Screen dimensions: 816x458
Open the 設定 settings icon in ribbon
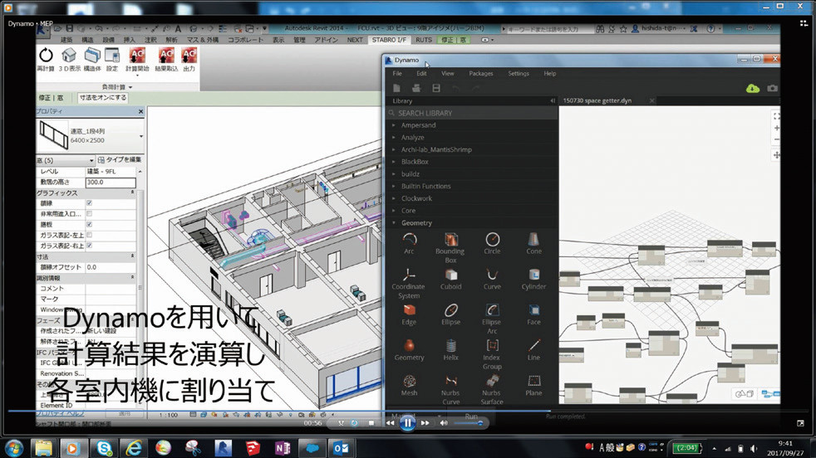click(x=112, y=55)
